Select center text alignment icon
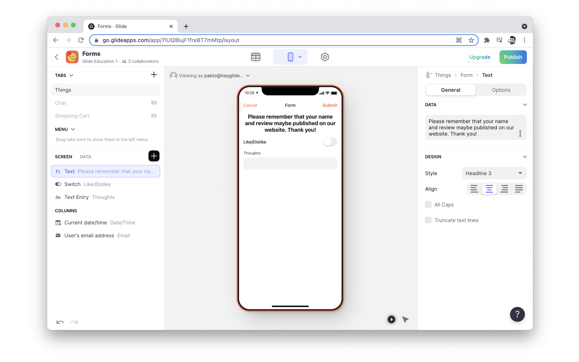This screenshot has width=579, height=362. 489,189
